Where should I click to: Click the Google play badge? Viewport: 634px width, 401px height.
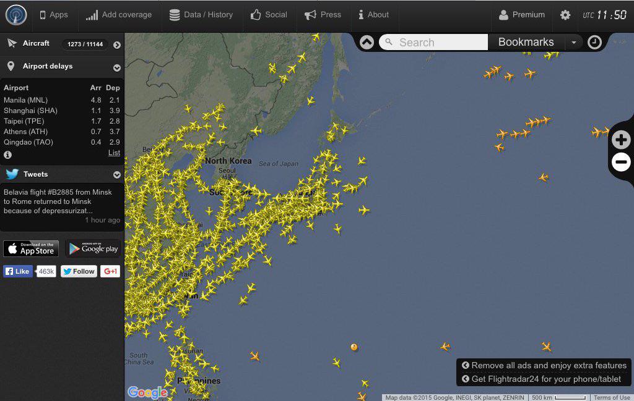pos(93,248)
